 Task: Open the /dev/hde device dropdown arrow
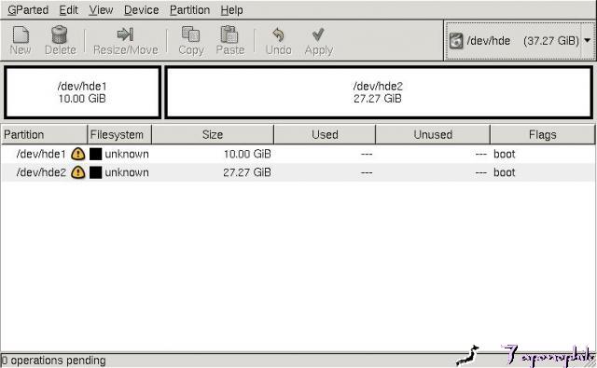click(587, 40)
